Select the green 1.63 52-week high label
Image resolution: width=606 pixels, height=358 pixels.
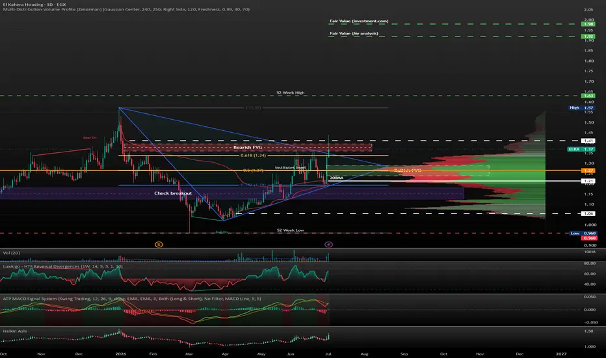(588, 96)
